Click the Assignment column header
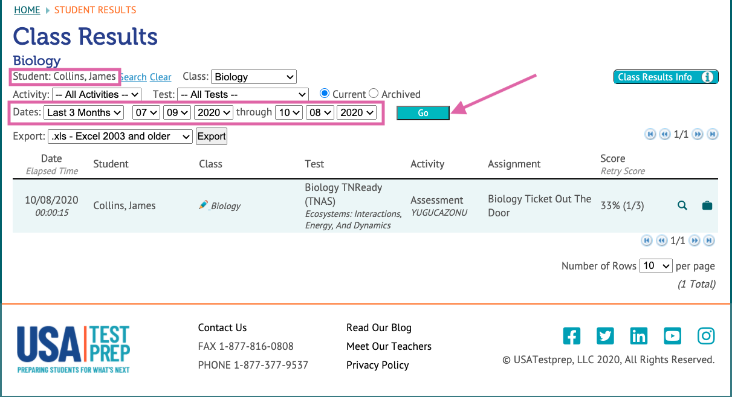Screen dimensions: 732x397 [x=514, y=164]
